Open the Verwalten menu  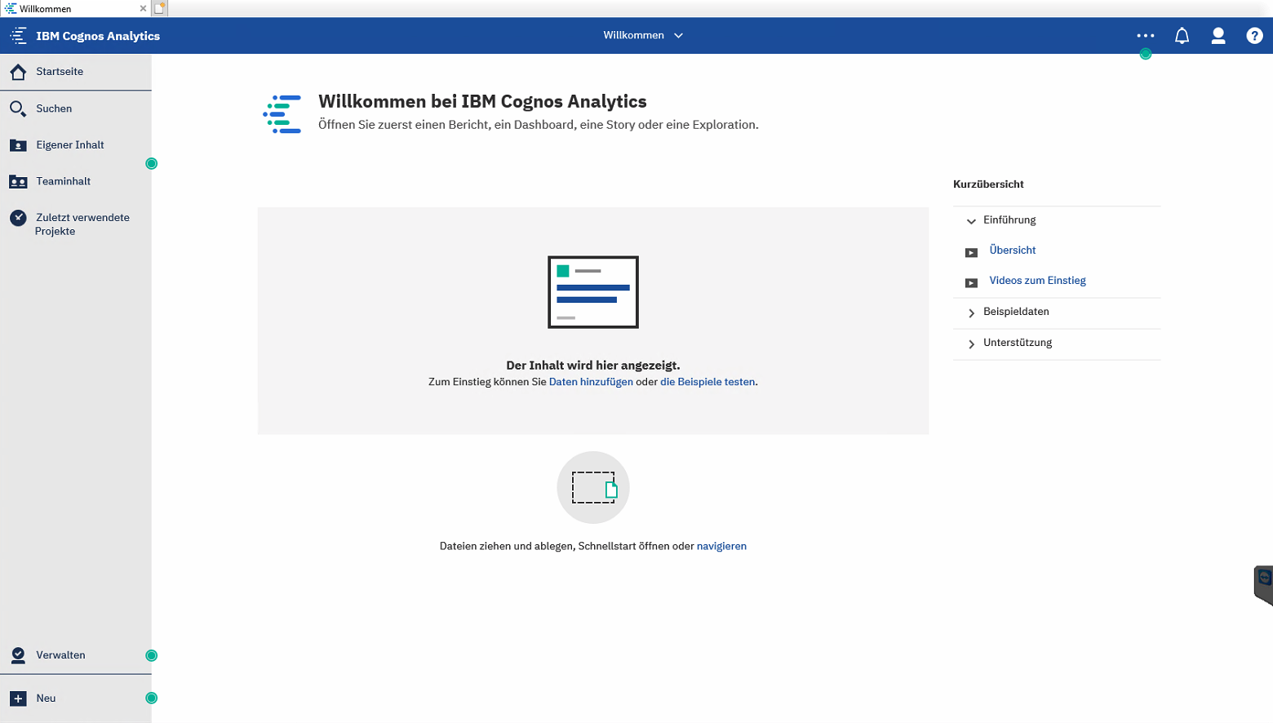click(60, 655)
